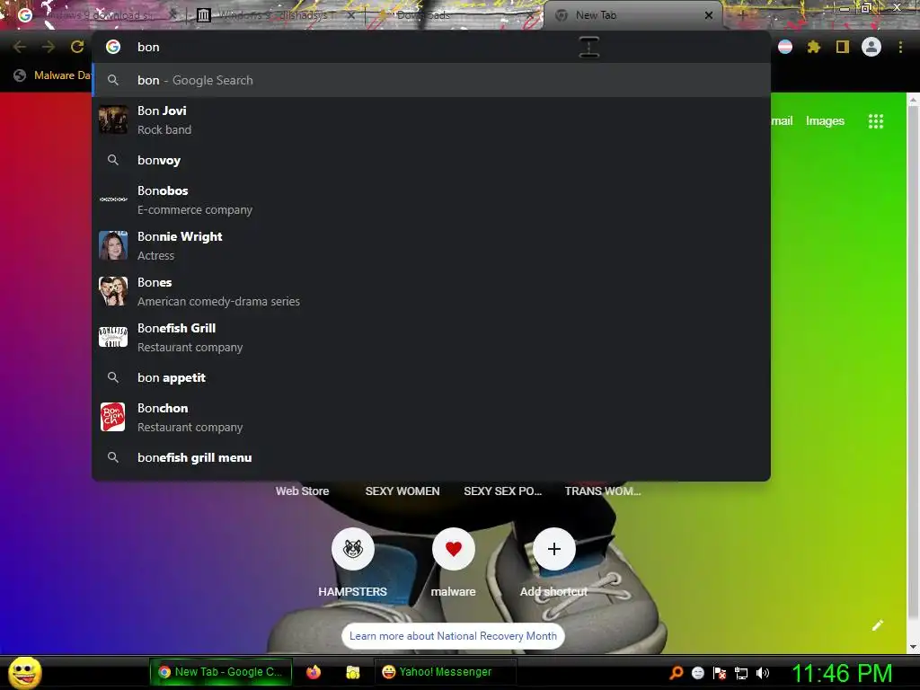The image size is (920, 690).
Task: Click the 11:46 PM clock
Action: pyautogui.click(x=842, y=673)
